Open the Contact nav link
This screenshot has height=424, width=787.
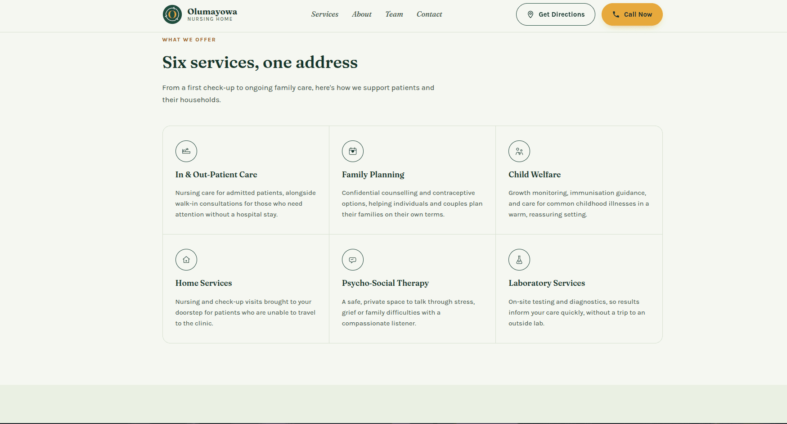tap(429, 14)
